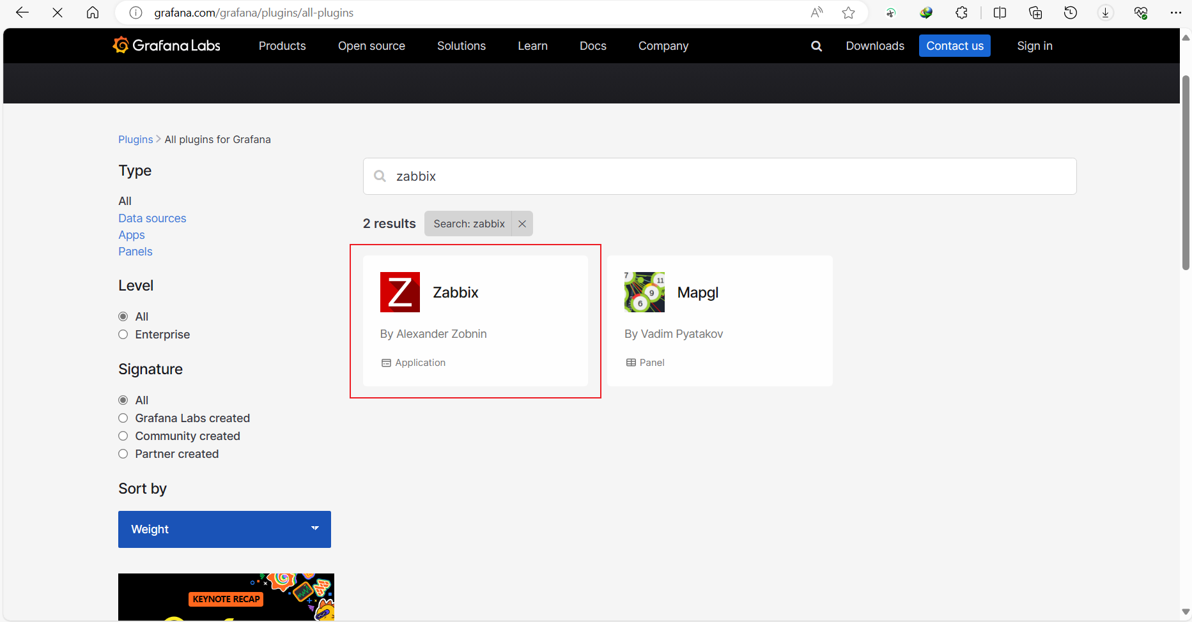Open the Weight sort dropdown
The width and height of the screenshot is (1192, 622).
click(224, 529)
